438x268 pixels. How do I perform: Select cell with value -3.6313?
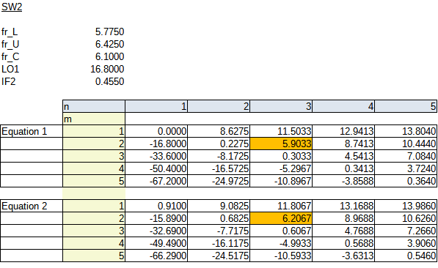tap(343, 256)
